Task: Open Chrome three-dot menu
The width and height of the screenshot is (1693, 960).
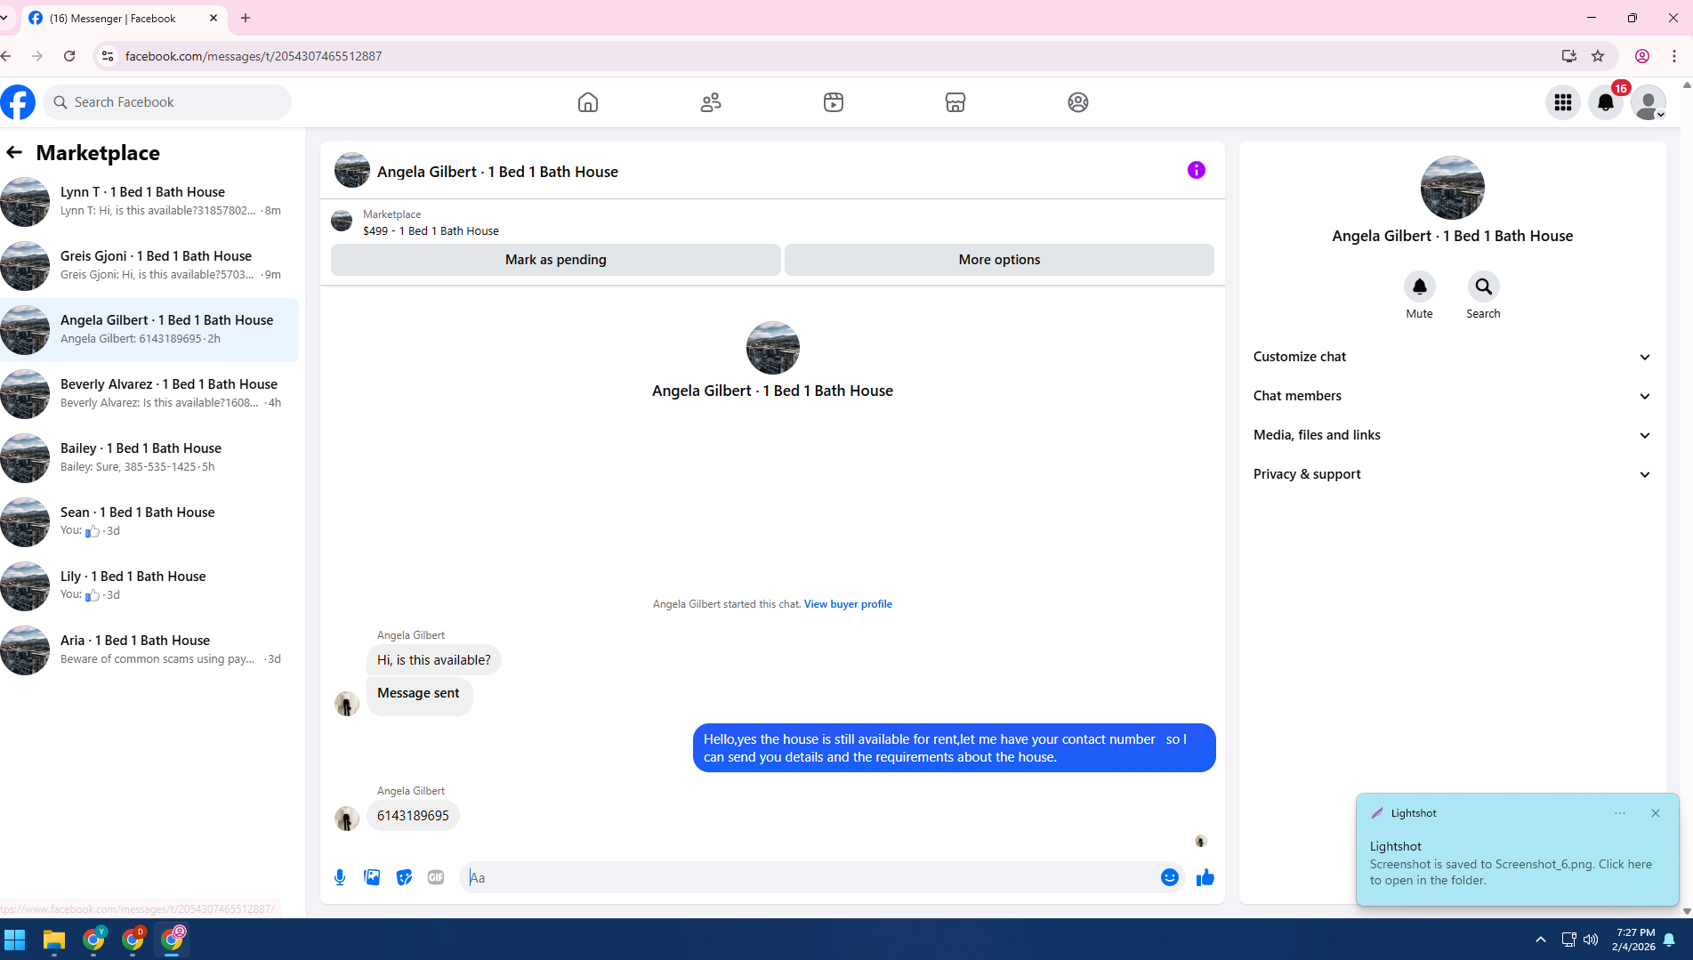Action: point(1674,56)
